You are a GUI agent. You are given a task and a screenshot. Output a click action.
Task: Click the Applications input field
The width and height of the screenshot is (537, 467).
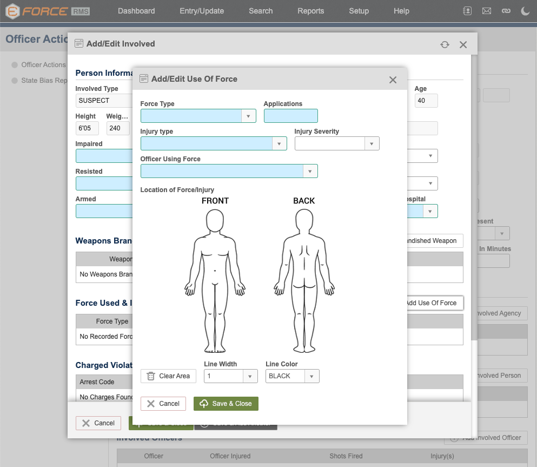290,116
